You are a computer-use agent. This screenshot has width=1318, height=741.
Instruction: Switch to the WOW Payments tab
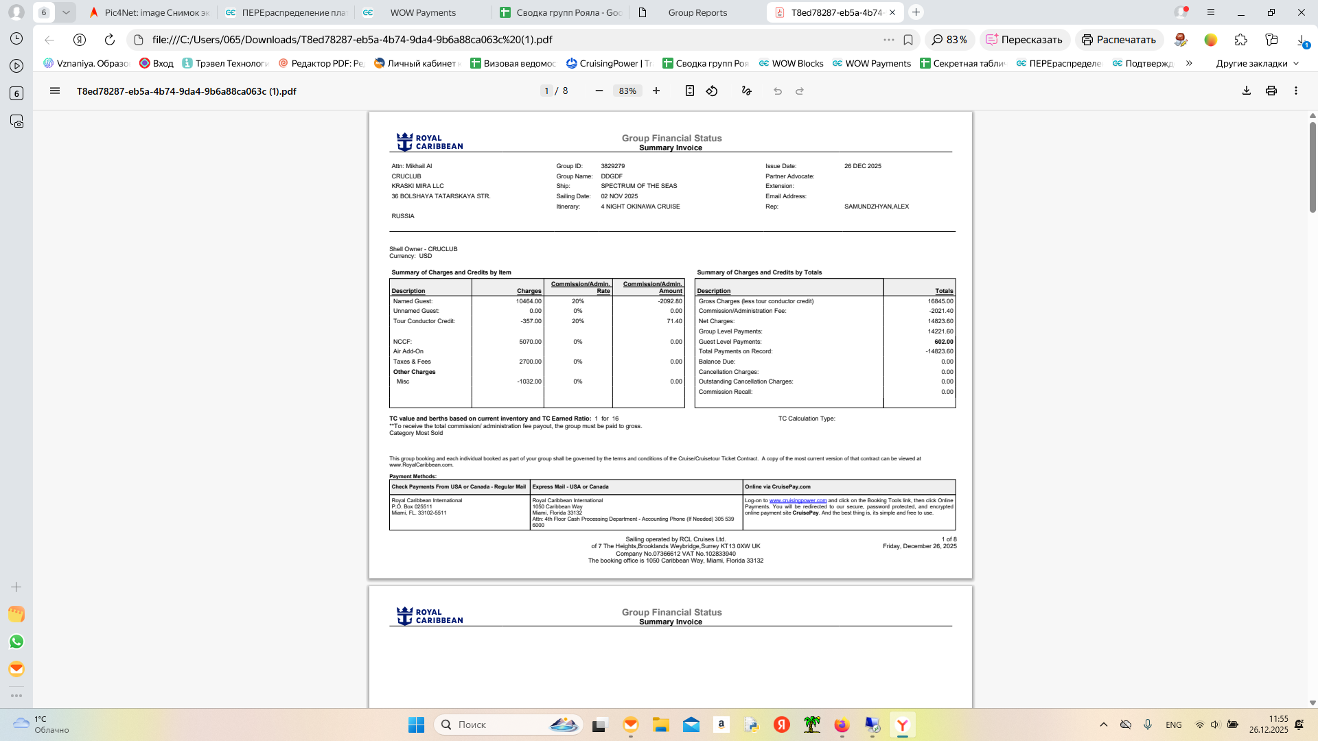pyautogui.click(x=423, y=12)
